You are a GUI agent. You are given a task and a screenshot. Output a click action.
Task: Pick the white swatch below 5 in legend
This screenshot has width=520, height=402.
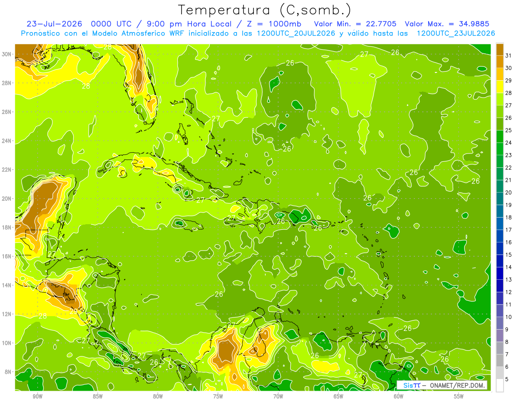tap(500, 386)
